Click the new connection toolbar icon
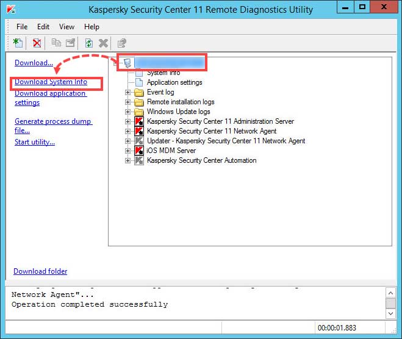The image size is (402, 339). point(18,43)
